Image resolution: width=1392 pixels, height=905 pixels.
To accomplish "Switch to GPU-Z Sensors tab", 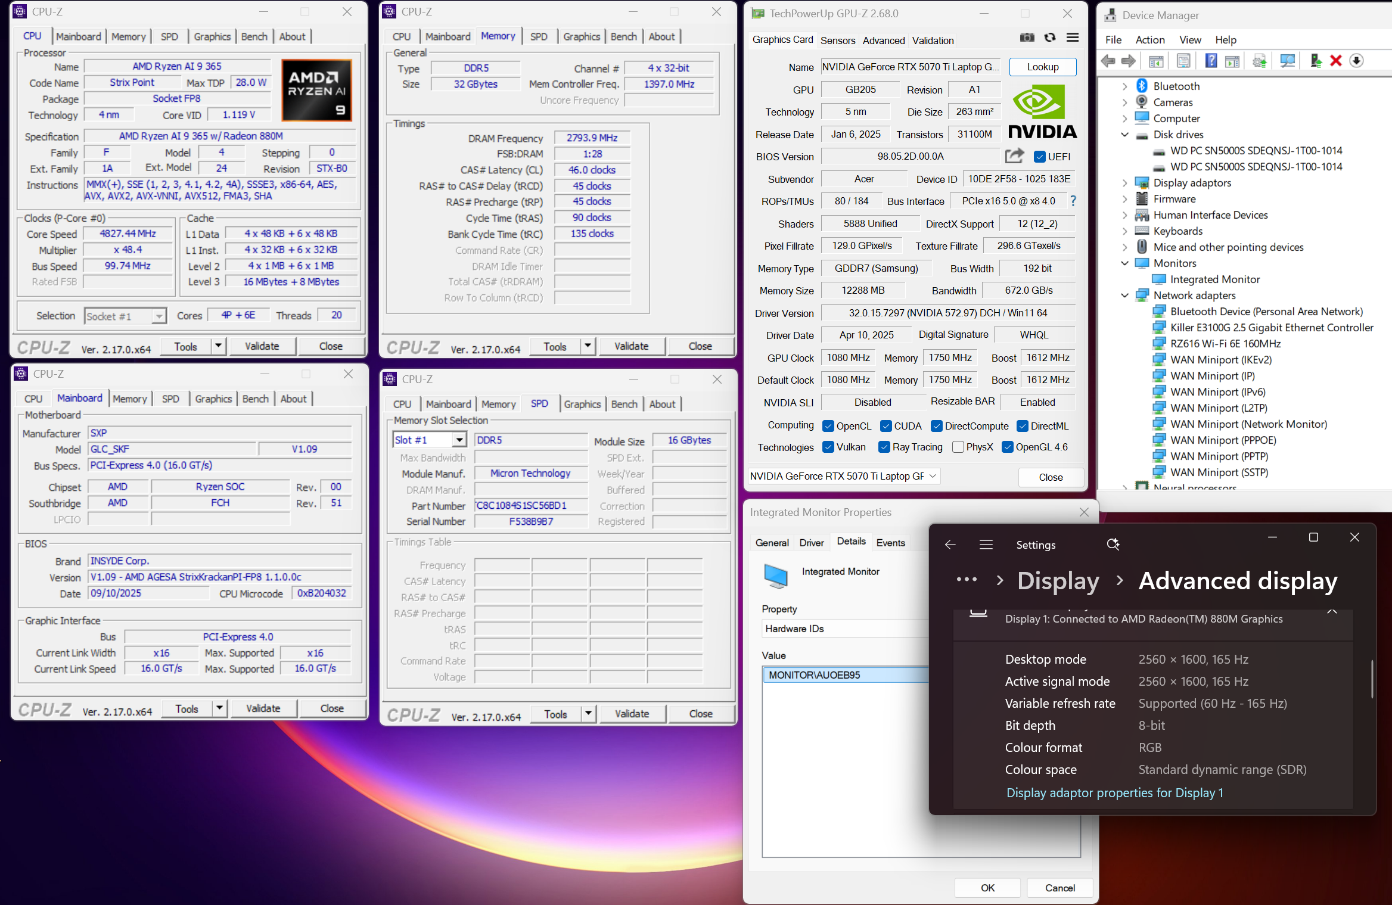I will [837, 41].
